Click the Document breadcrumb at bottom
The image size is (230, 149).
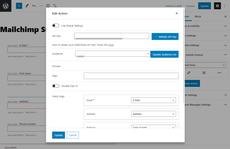point(10,147)
